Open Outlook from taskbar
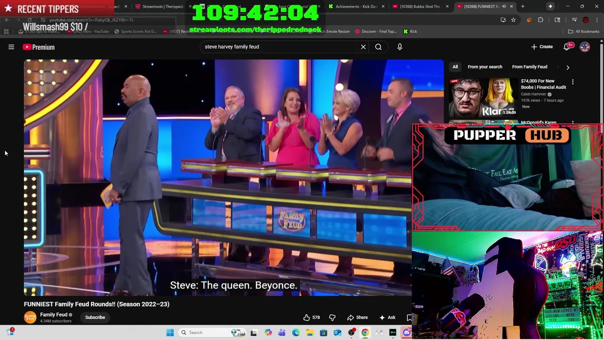Viewport: 604px width, 340px height. (337, 332)
